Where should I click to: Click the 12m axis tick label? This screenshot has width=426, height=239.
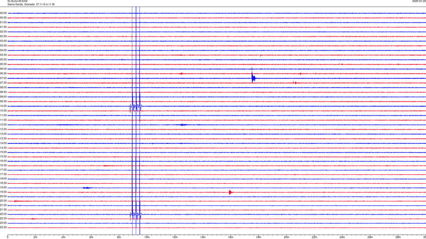point(175,237)
